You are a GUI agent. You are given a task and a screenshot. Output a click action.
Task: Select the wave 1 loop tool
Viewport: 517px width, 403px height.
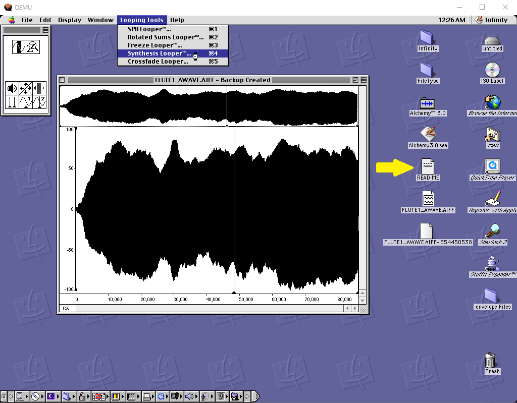26,101
